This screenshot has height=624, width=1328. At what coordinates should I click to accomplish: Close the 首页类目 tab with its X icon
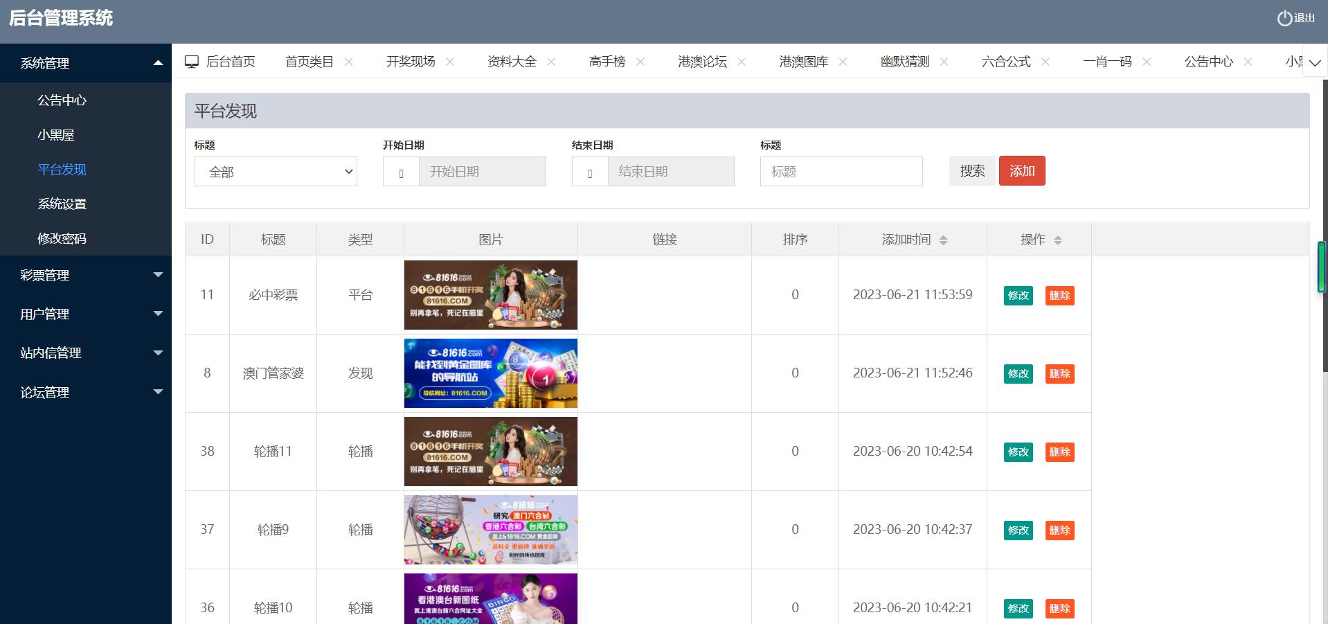(x=349, y=62)
